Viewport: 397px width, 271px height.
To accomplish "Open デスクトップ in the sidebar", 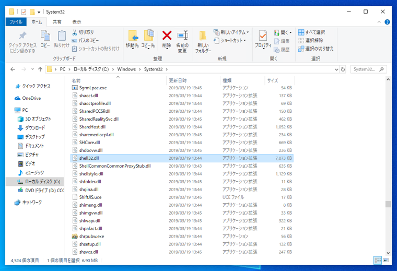I will [x=31, y=137].
